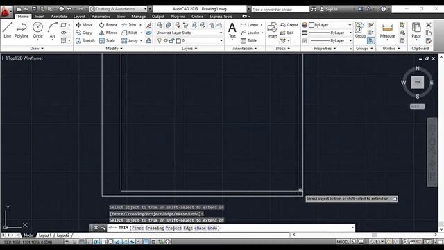
Task: Click the Leader tool
Action: coord(250,33)
